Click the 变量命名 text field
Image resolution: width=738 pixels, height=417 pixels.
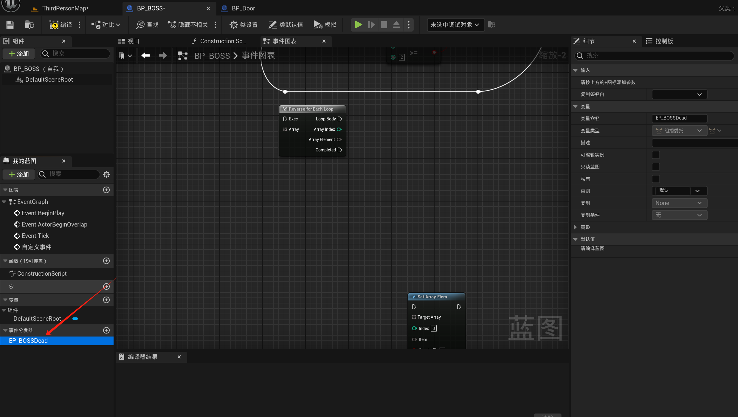tap(679, 118)
